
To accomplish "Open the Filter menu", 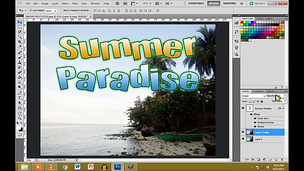I will (x=75, y=3).
